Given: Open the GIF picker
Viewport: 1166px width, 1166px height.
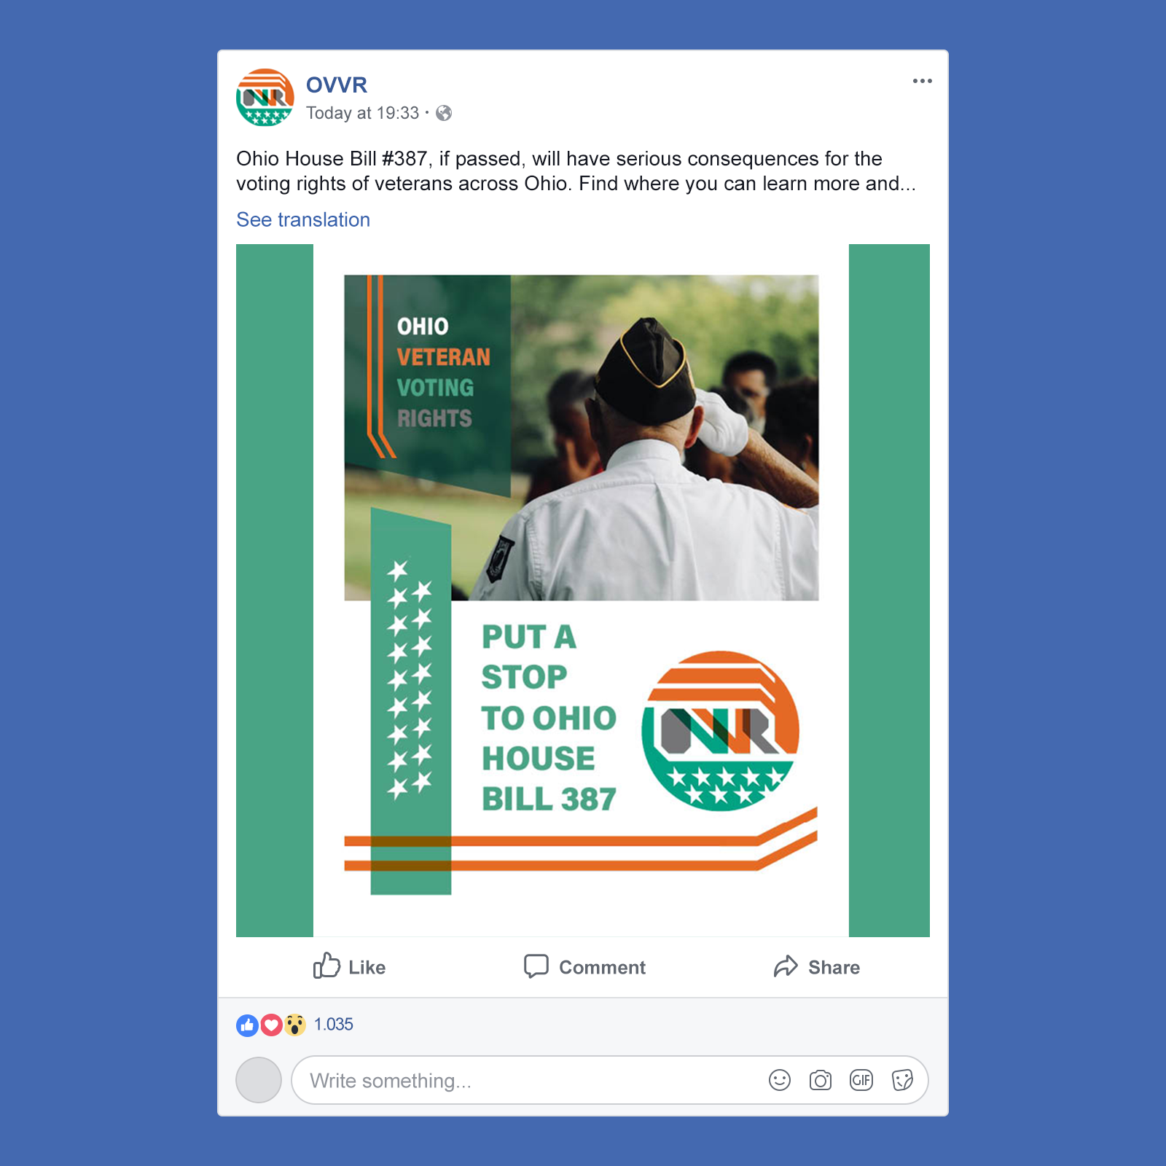Looking at the screenshot, I should click(861, 1080).
